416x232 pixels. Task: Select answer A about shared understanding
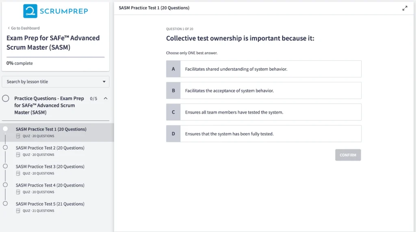pos(264,69)
